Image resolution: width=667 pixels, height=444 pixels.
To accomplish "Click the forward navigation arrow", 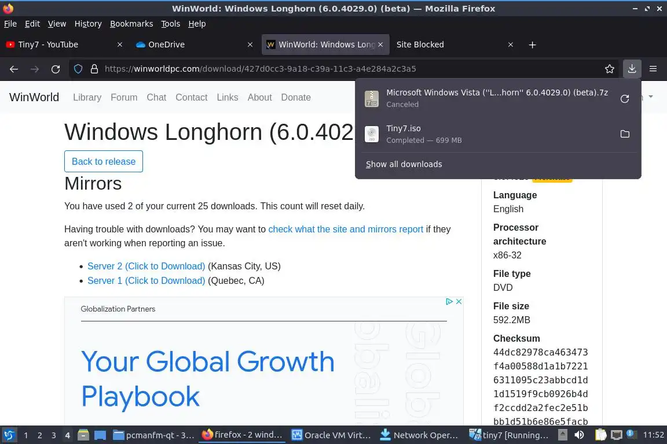I will point(35,69).
